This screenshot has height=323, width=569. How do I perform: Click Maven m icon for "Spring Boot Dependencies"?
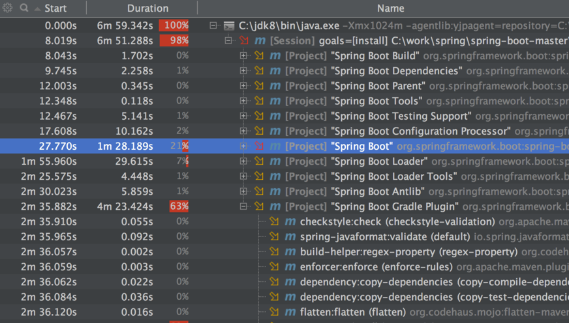[x=275, y=71]
